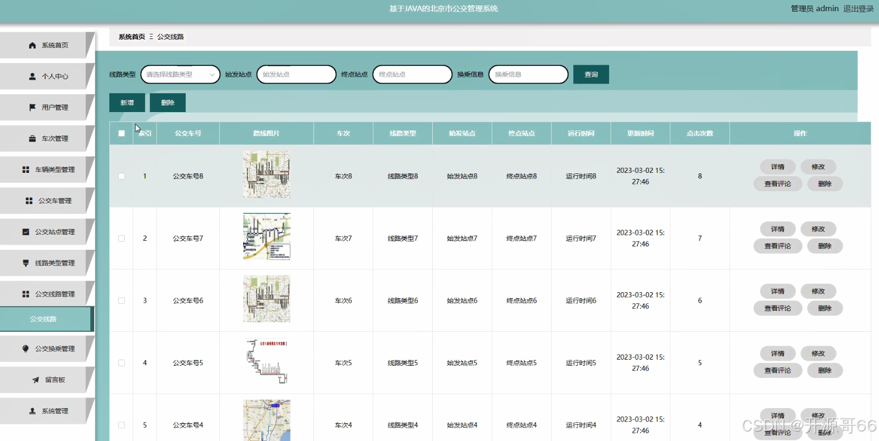Click the 始发站点 input field

click(x=296, y=74)
